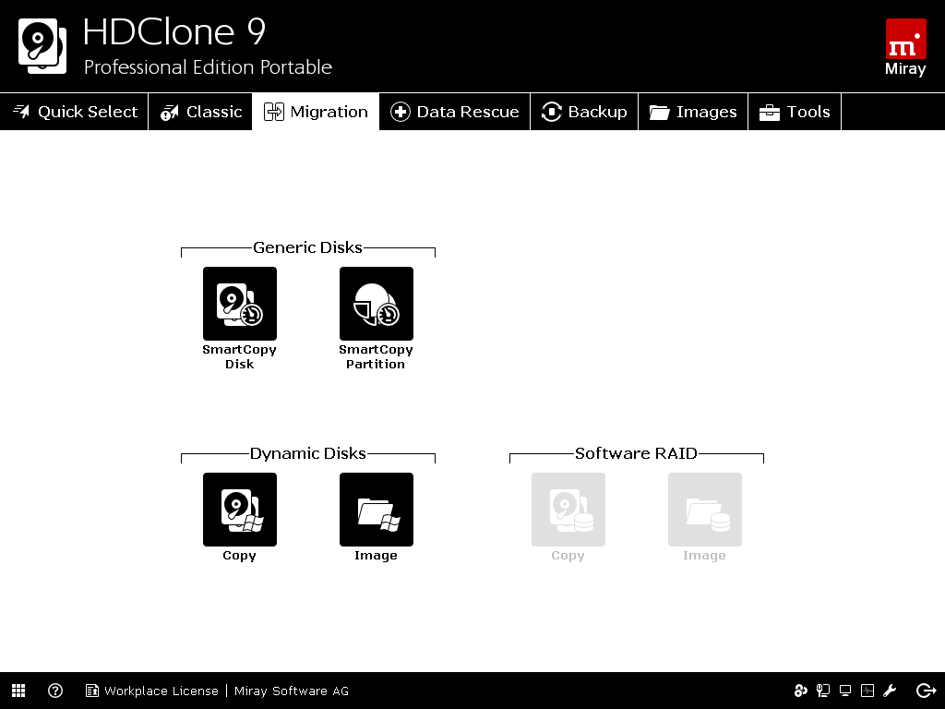
Task: Open the Backup tab
Action: [x=584, y=112]
